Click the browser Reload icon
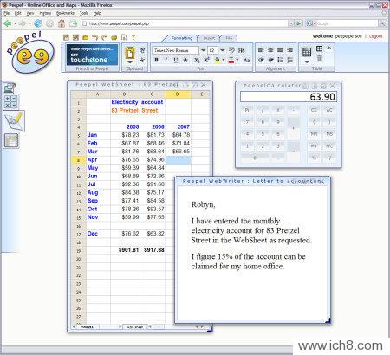This screenshot has height=355, width=390. 38,23
